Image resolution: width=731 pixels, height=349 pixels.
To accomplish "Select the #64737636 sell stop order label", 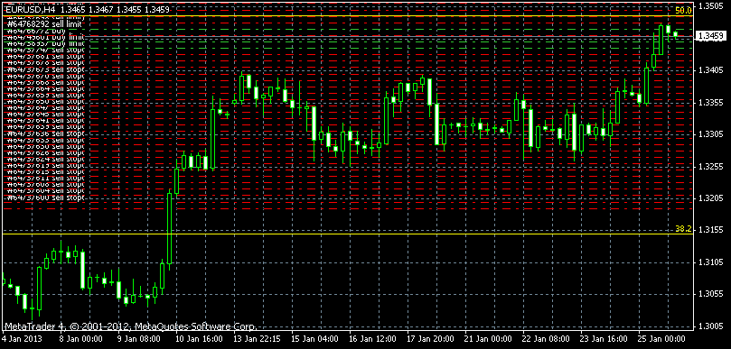I will pos(46,133).
